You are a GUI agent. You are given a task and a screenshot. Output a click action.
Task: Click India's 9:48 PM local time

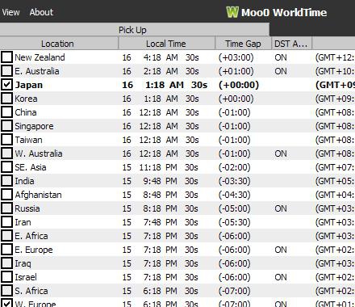pyautogui.click(x=160, y=181)
